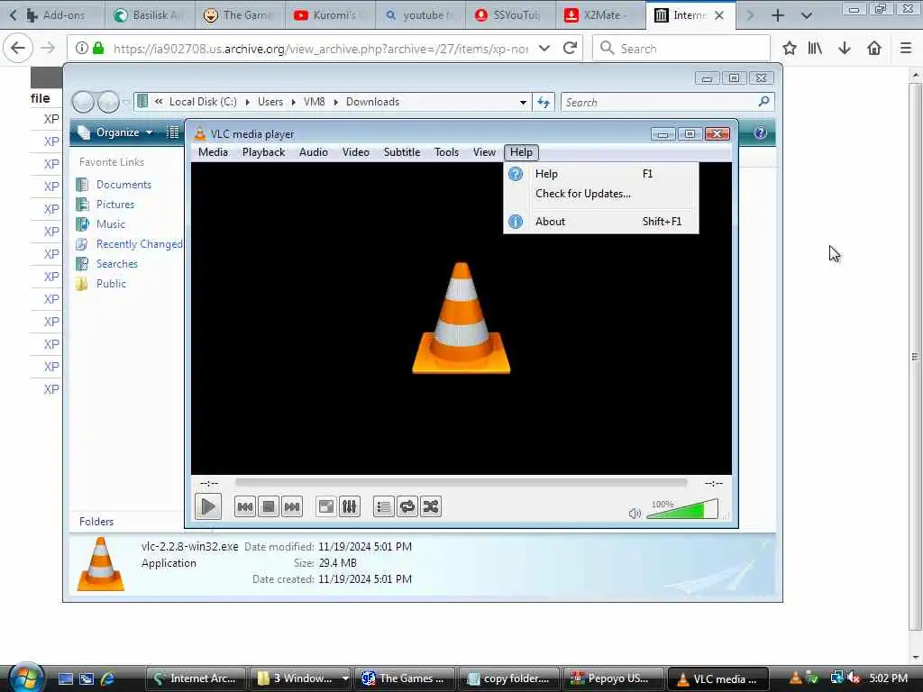Open browser library icon
This screenshot has height=692, width=923.
(x=815, y=49)
